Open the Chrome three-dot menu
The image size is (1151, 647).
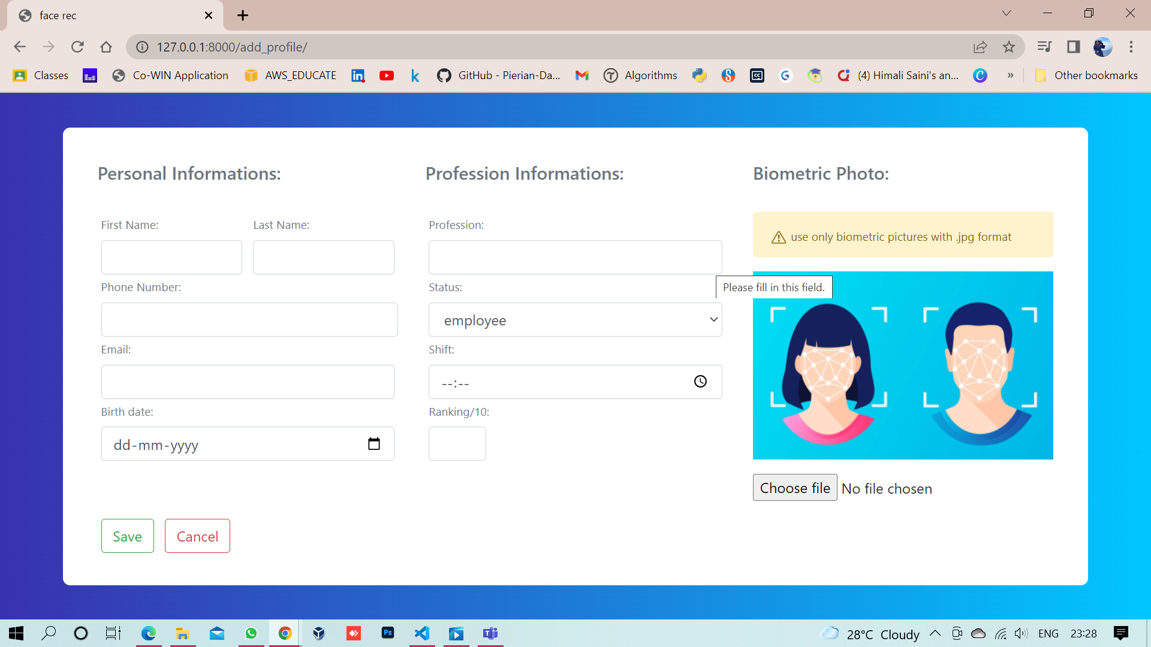(1132, 46)
